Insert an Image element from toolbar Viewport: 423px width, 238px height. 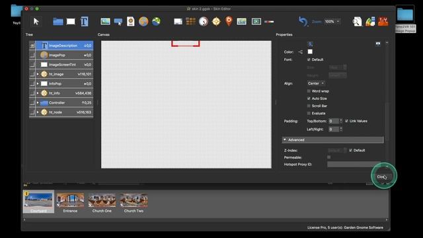105,21
